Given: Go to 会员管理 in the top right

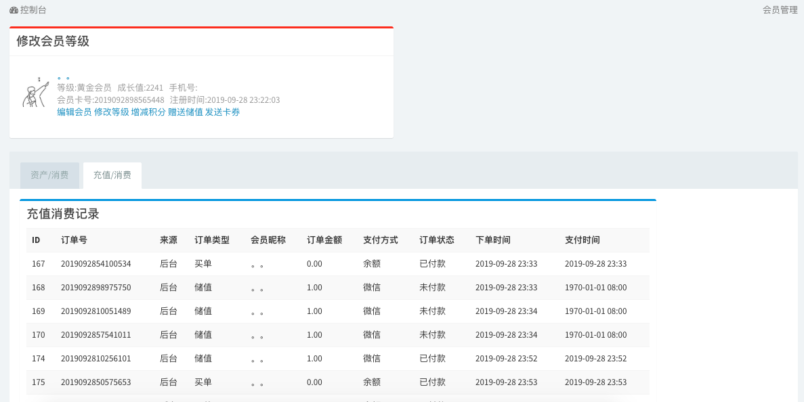Looking at the screenshot, I should coord(780,9).
